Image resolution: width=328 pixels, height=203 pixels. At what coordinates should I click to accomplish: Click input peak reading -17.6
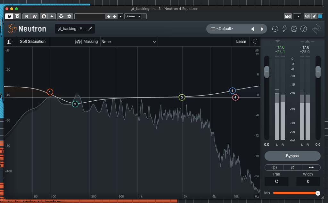coord(280,47)
